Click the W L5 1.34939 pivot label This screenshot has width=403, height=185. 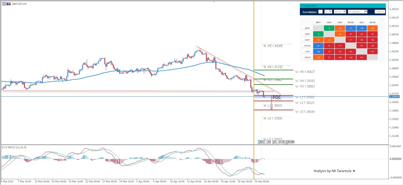[305, 112]
